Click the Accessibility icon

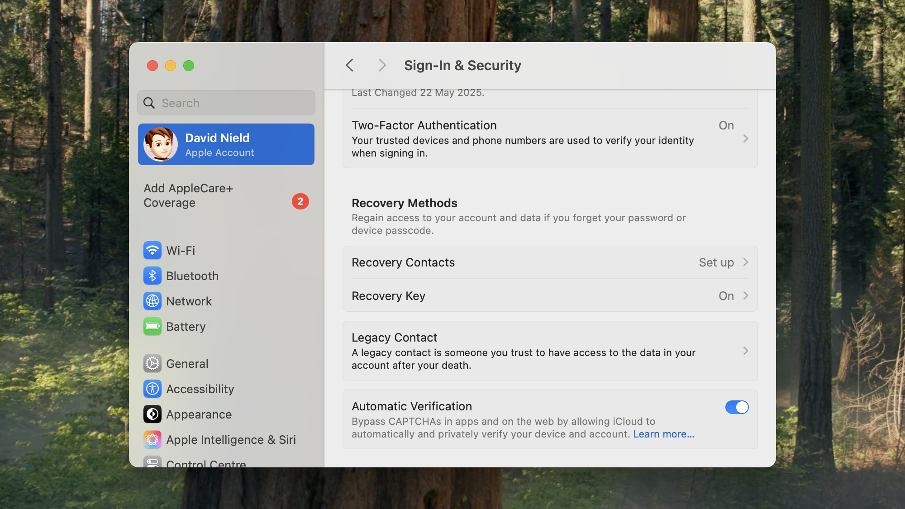pyautogui.click(x=152, y=389)
